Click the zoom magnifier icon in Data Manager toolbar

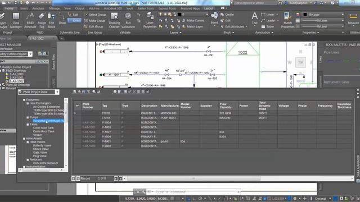click(x=94, y=91)
